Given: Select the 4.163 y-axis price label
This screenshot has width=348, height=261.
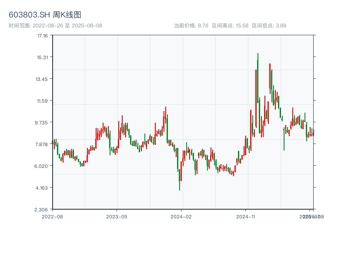Looking at the screenshot, I should point(41,187).
